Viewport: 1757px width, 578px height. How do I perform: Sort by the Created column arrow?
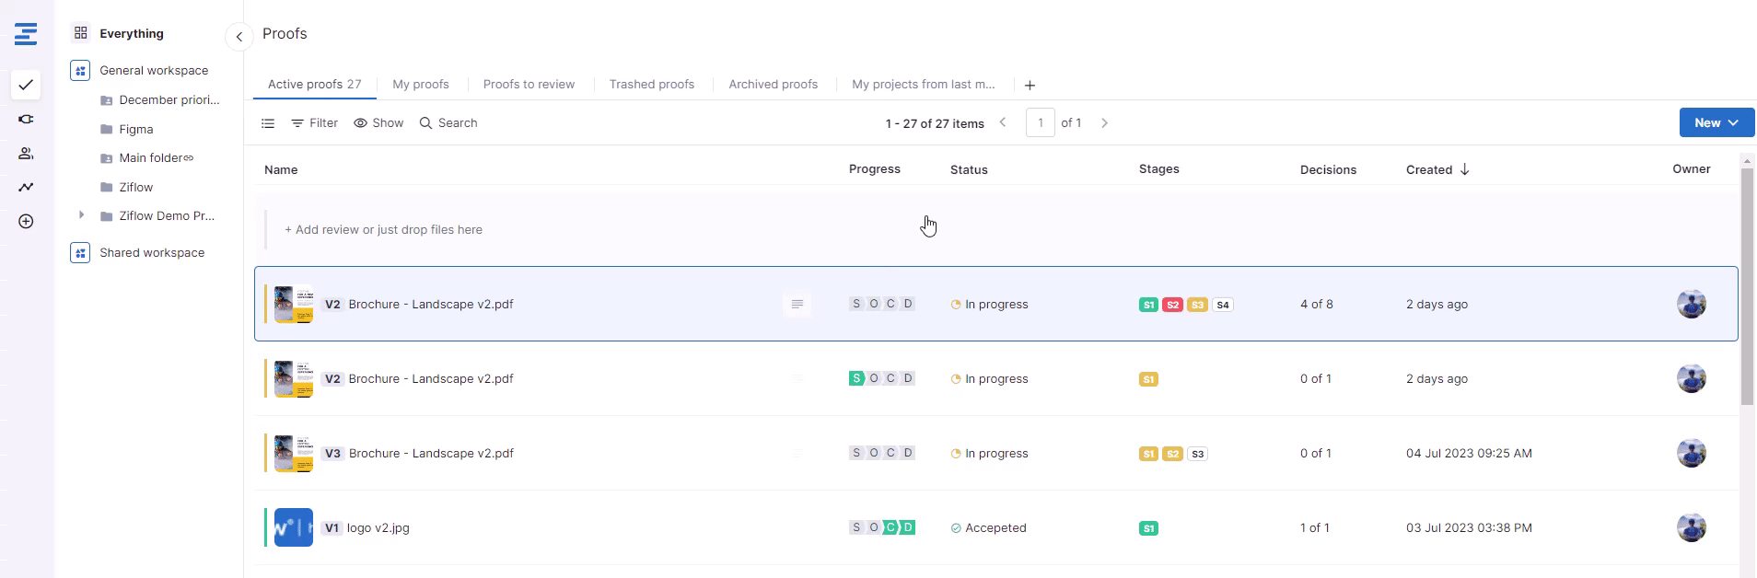(x=1464, y=169)
